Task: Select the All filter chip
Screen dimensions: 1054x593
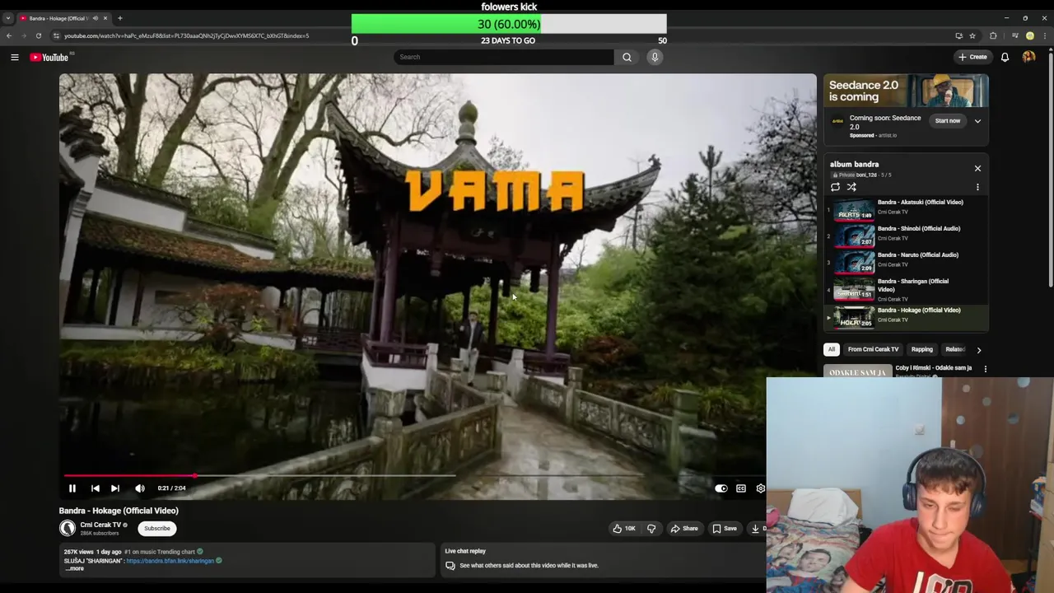Action: (832, 349)
